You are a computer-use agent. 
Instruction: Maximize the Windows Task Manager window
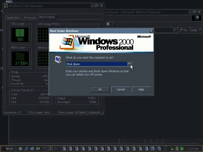[97, 6]
